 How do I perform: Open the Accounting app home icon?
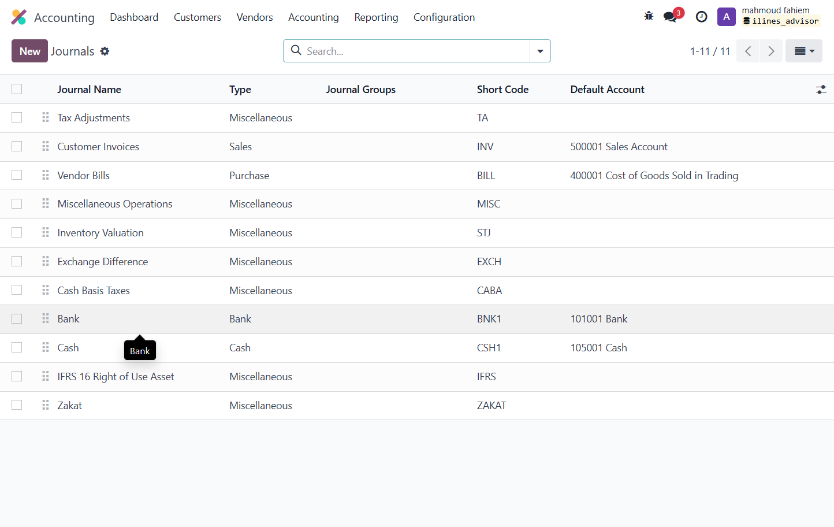[x=19, y=17]
